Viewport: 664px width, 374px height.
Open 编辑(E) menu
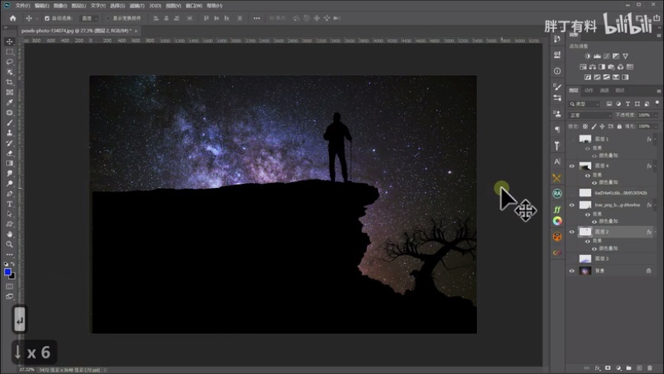tap(41, 5)
